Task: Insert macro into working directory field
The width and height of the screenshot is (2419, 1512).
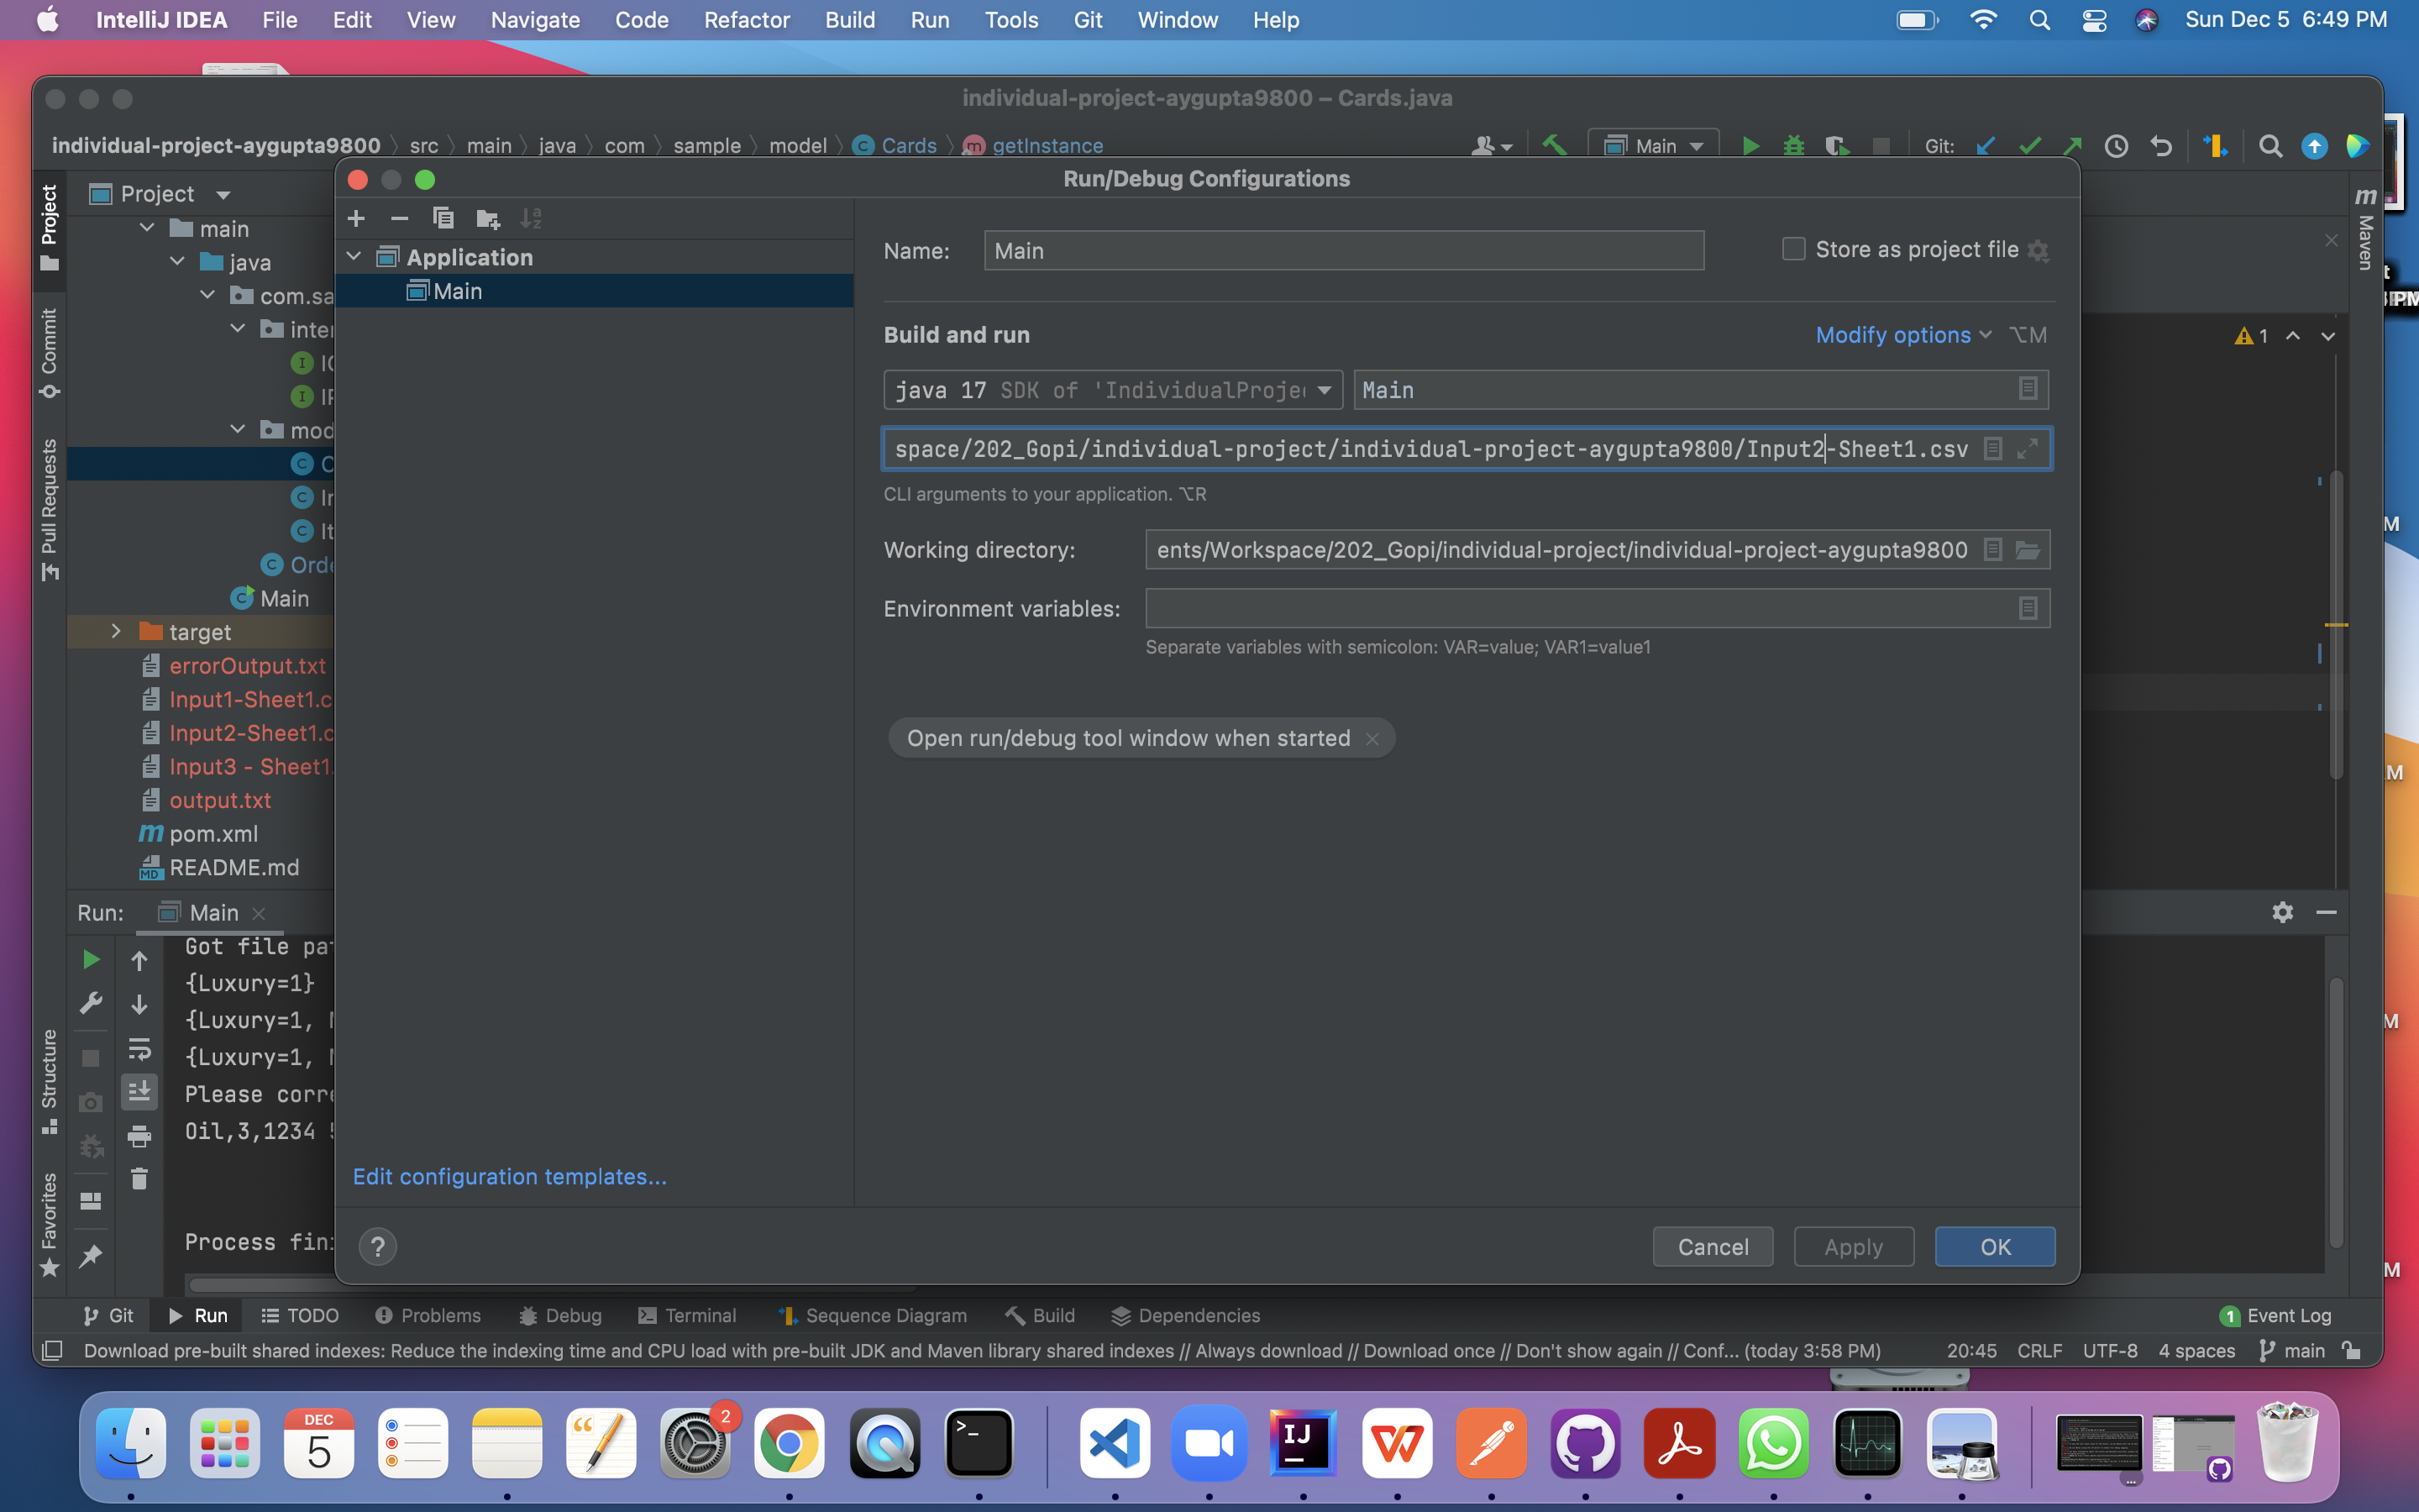Action: pyautogui.click(x=1992, y=549)
